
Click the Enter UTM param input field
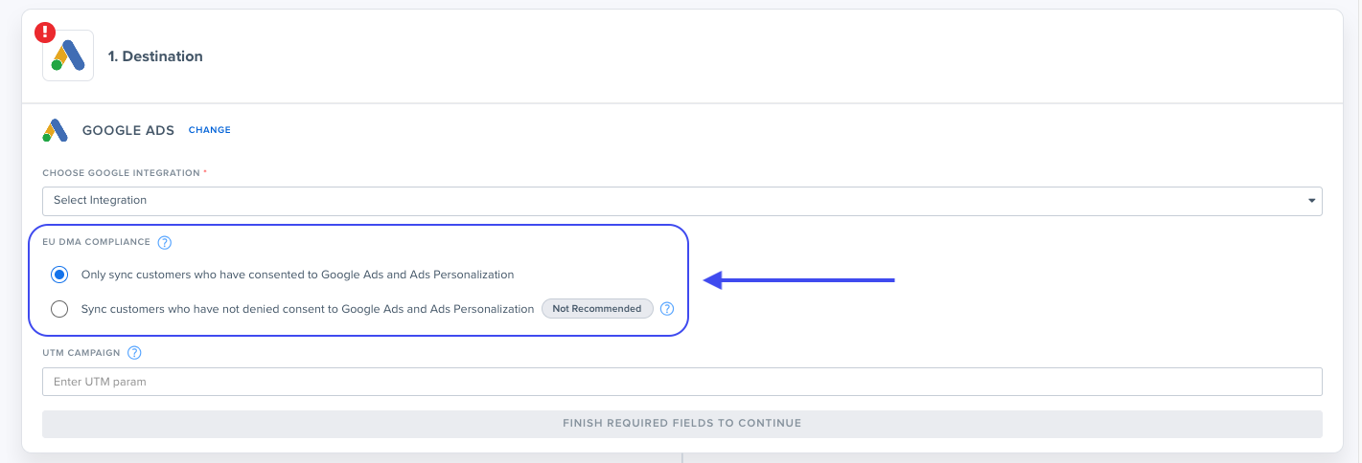click(x=681, y=382)
